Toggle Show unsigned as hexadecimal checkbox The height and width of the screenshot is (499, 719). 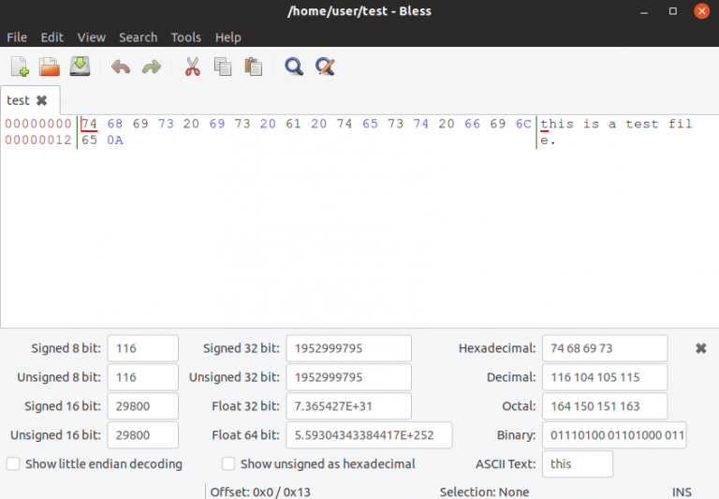(x=228, y=463)
